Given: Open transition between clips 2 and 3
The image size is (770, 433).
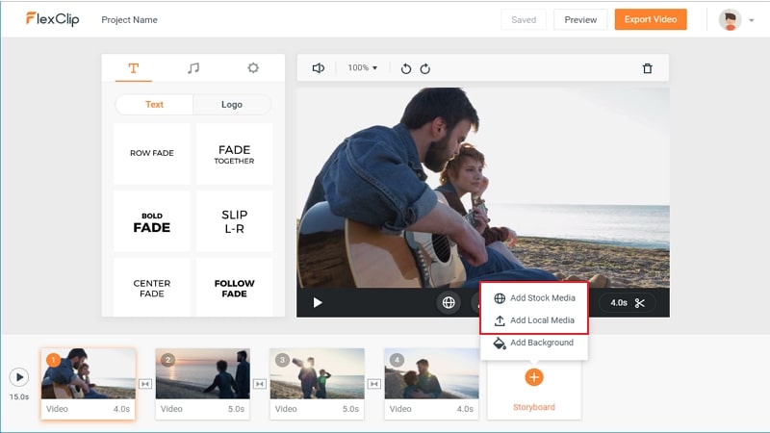Looking at the screenshot, I should tap(260, 384).
